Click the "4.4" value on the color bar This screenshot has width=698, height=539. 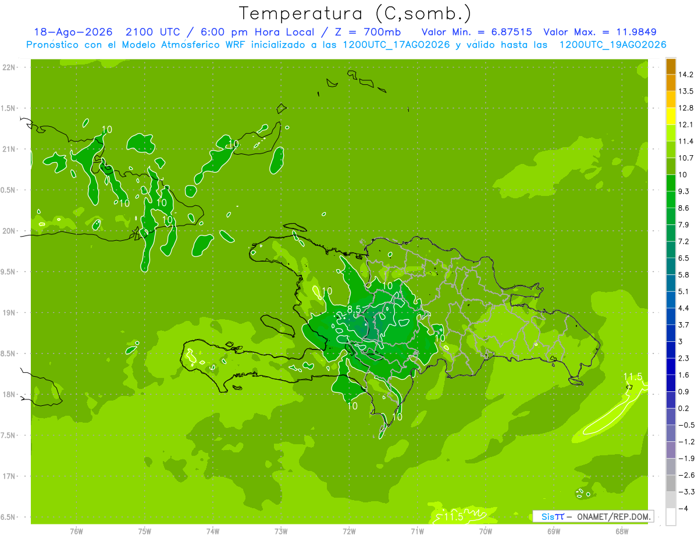683,308
